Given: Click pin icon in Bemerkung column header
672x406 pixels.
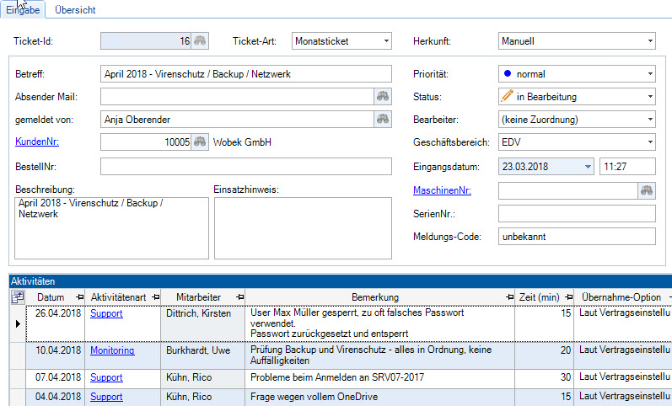Looking at the screenshot, I should click(508, 297).
